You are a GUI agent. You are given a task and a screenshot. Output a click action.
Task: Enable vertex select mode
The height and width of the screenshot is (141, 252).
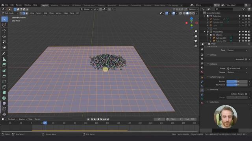(x=21, y=13)
